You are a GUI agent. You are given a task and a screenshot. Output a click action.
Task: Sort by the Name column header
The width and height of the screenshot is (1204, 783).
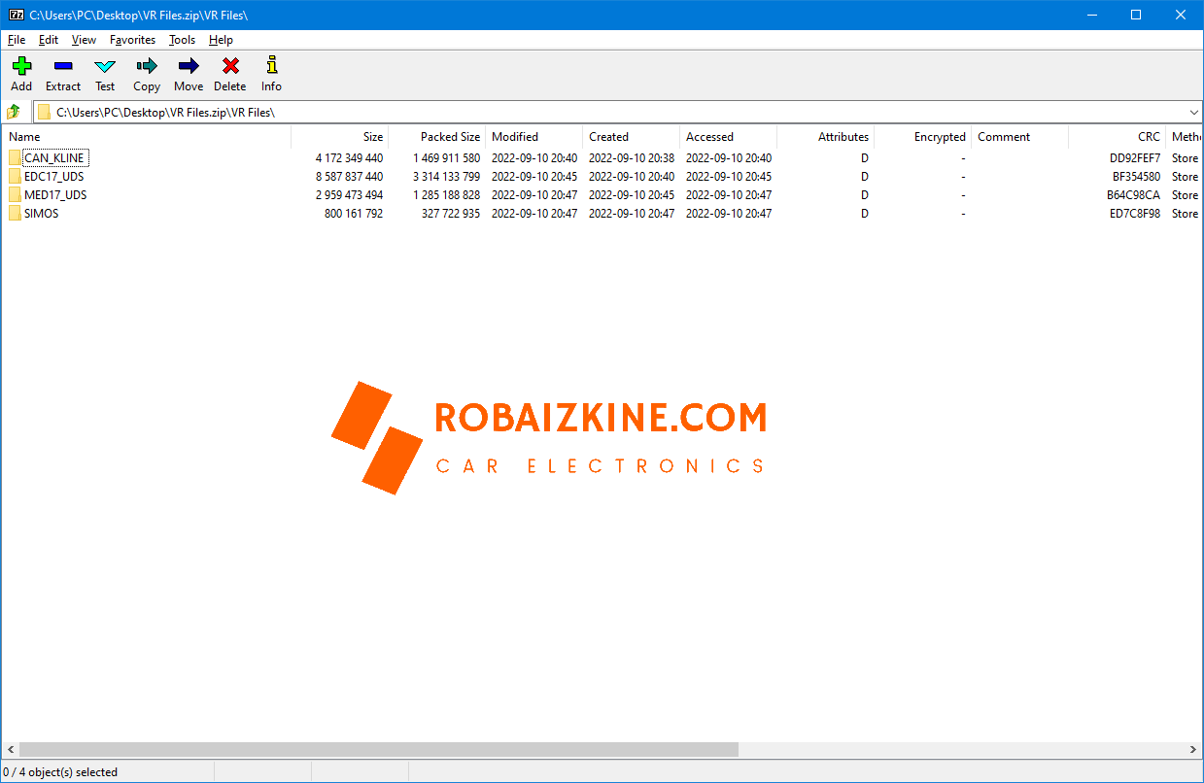(x=146, y=137)
